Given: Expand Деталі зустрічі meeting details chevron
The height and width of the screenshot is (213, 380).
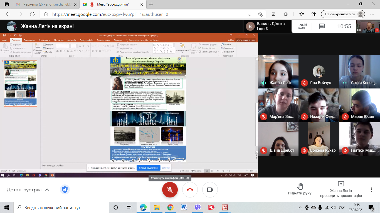Looking at the screenshot, I should 47,190.
